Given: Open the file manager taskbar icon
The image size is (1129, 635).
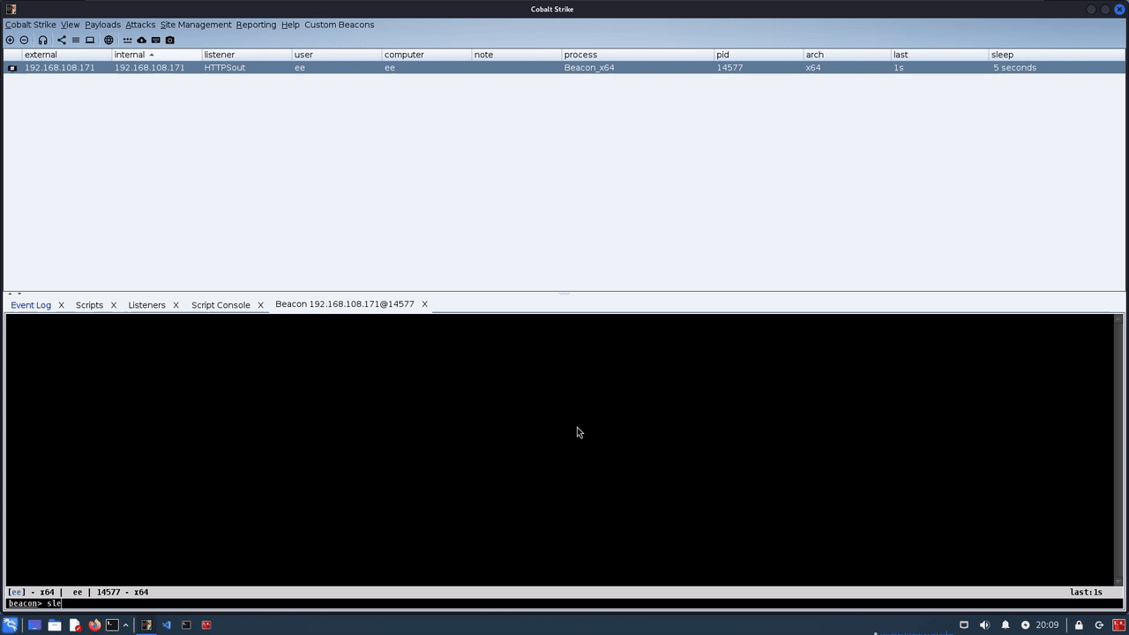Looking at the screenshot, I should 55,625.
